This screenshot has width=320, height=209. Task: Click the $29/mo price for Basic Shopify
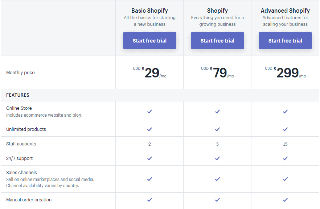(152, 73)
